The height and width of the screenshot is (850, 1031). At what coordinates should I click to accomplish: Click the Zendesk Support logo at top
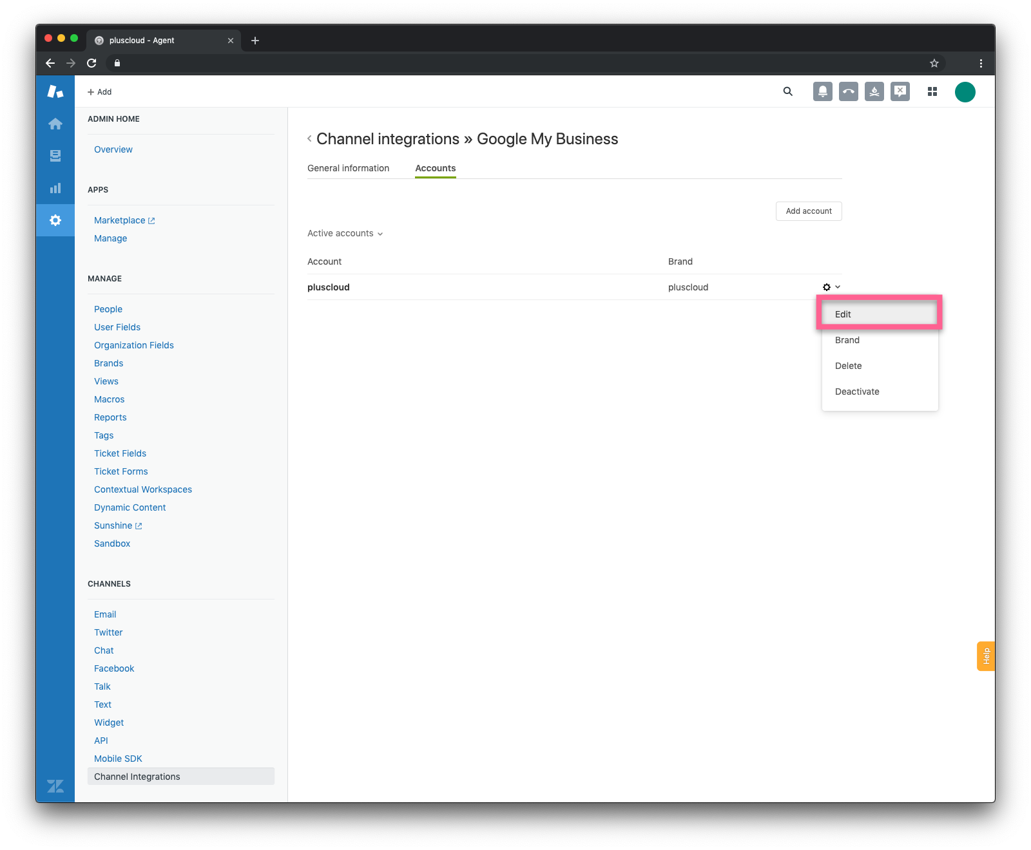[x=55, y=91]
